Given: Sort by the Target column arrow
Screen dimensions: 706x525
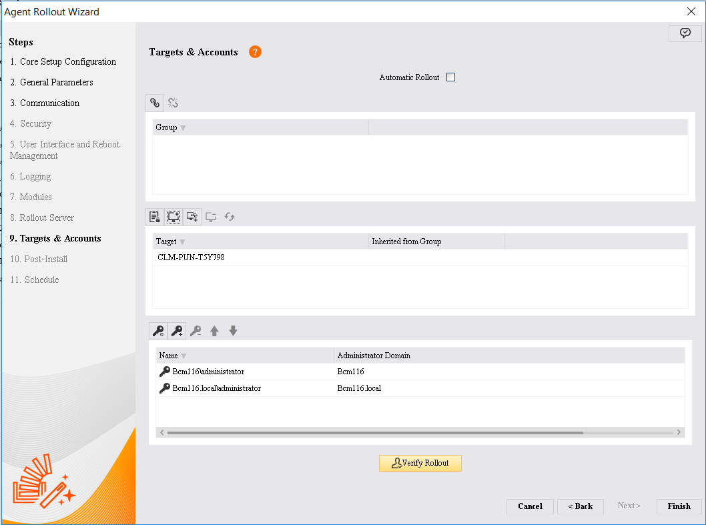Looking at the screenshot, I should pos(182,242).
